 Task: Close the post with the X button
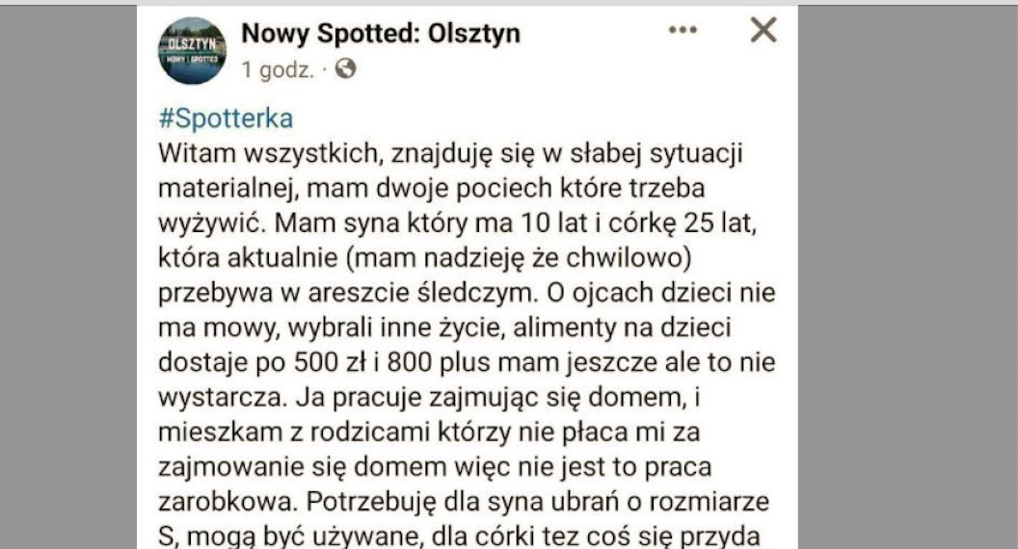coord(763,31)
